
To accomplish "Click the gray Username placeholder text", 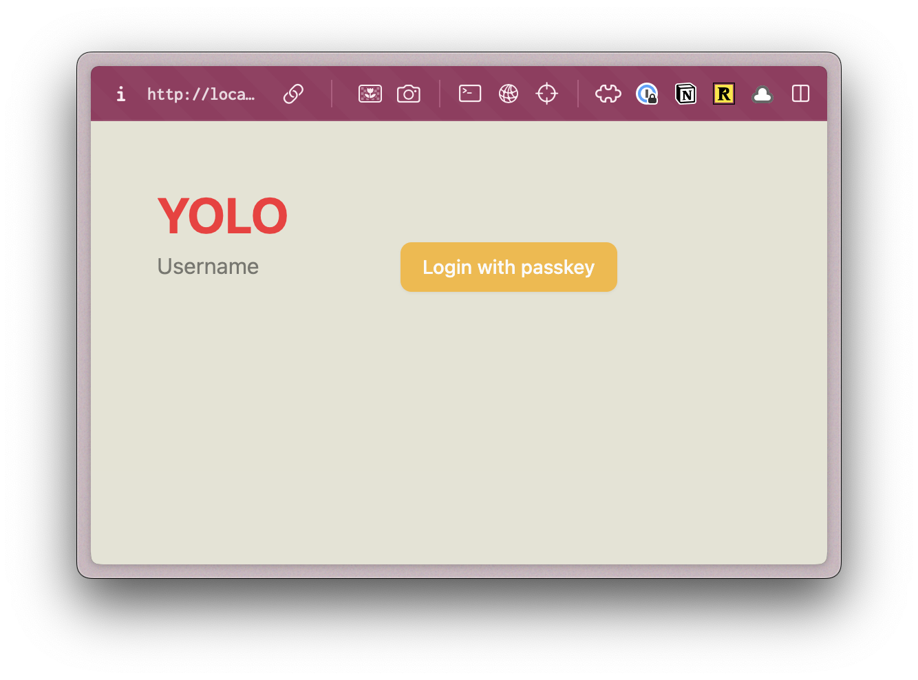I will (208, 266).
